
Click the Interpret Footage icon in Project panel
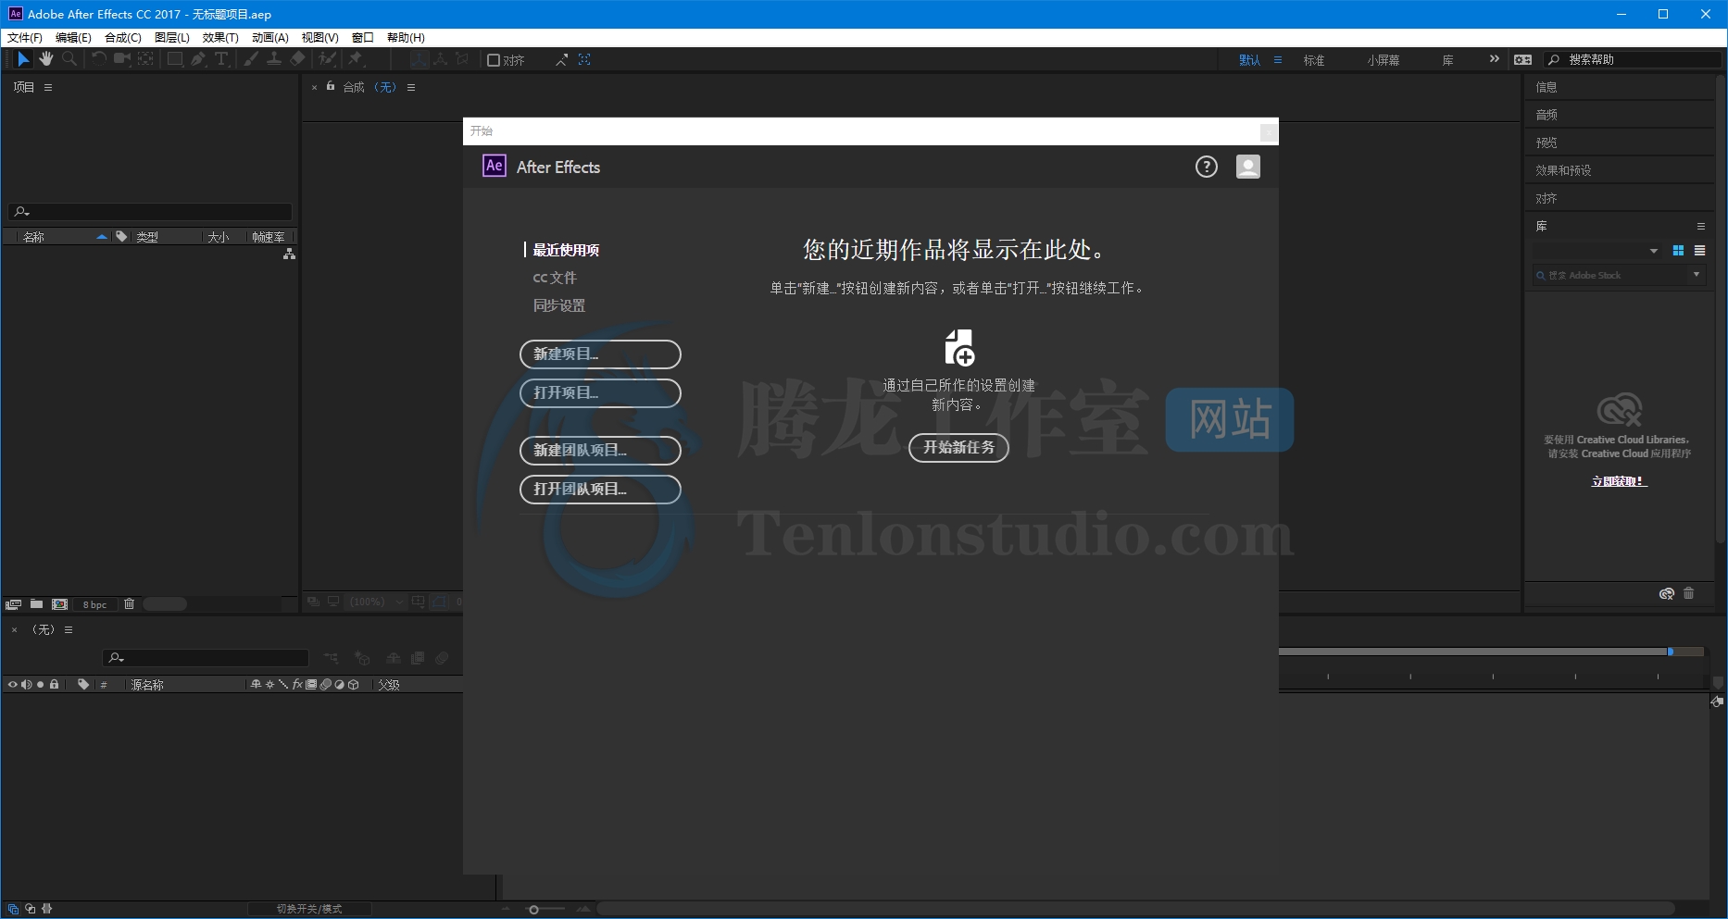coord(13,604)
